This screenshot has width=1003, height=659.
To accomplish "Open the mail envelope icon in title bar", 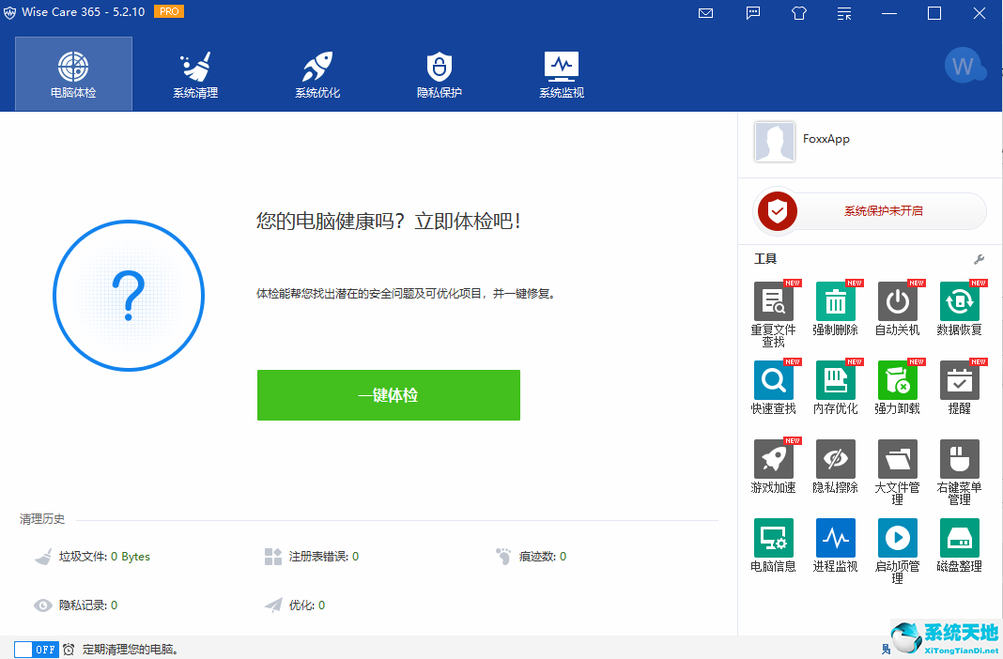I will pyautogui.click(x=705, y=13).
